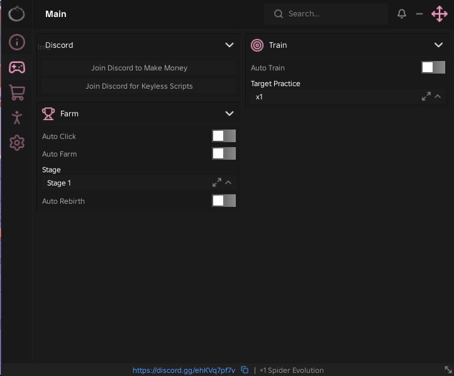Enable Auto Farm switch
The width and height of the screenshot is (454, 376).
[x=224, y=153]
